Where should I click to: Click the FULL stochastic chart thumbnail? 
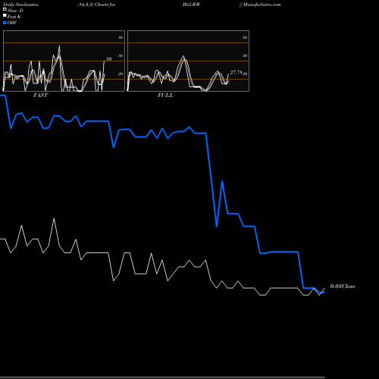pos(188,61)
